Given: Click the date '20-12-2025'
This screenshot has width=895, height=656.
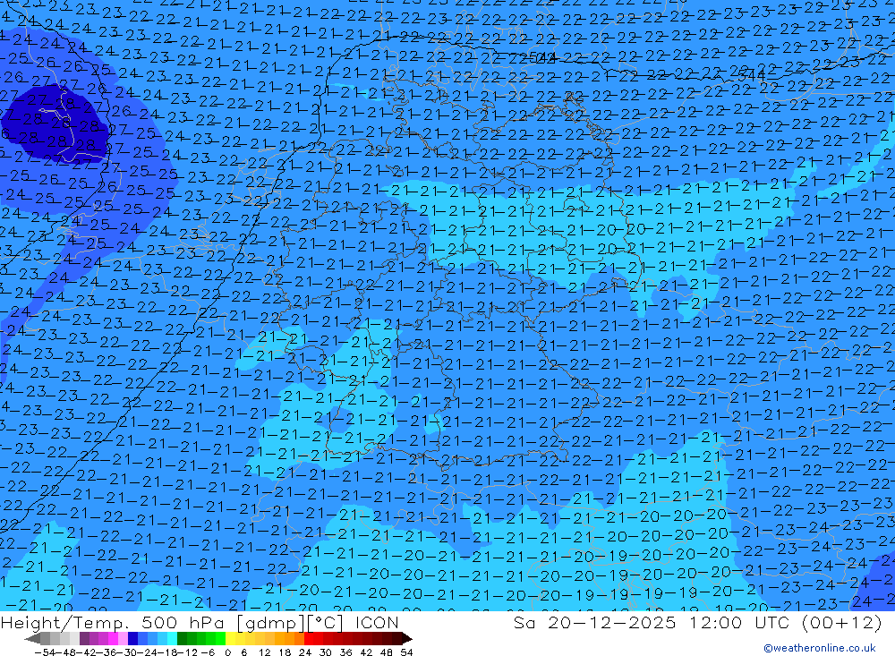Looking at the screenshot, I should 612,622.
